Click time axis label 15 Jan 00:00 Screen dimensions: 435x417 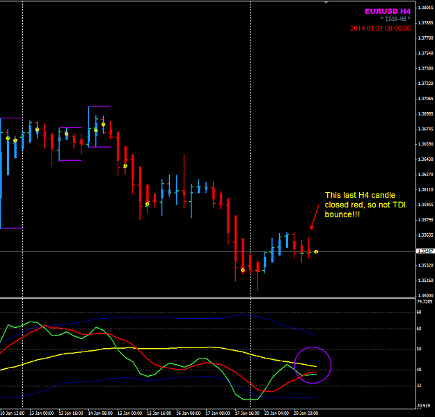pyautogui.click(x=130, y=414)
